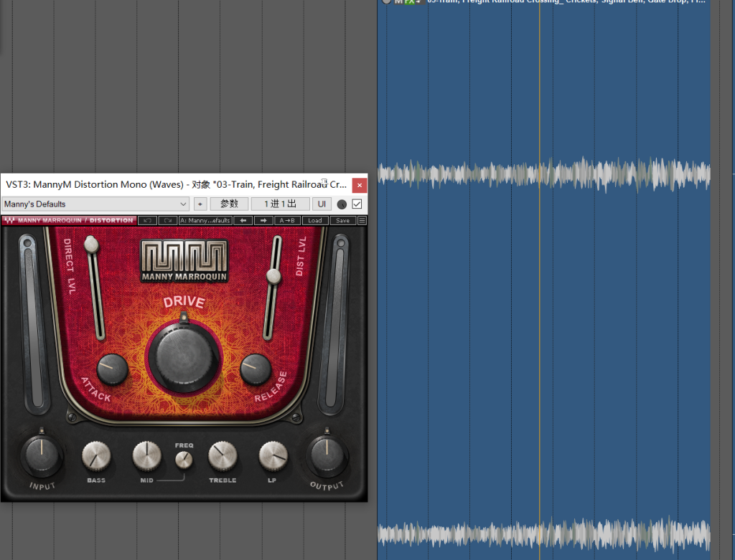
Task: Click the MID knob
Action: pyautogui.click(x=146, y=456)
